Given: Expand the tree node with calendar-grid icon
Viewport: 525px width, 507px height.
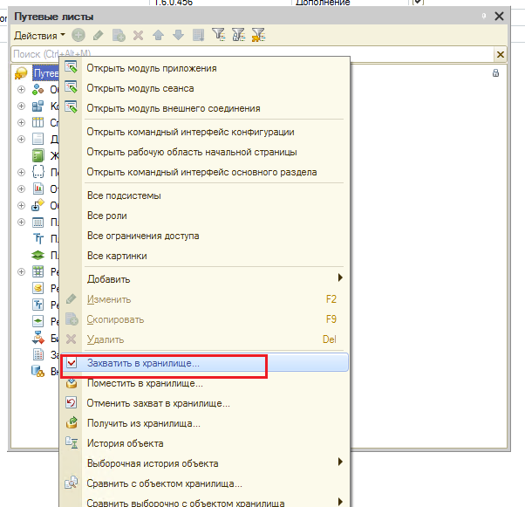Looking at the screenshot, I should pyautogui.click(x=21, y=223).
